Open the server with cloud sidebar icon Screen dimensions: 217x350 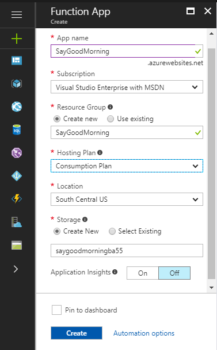click(17, 222)
